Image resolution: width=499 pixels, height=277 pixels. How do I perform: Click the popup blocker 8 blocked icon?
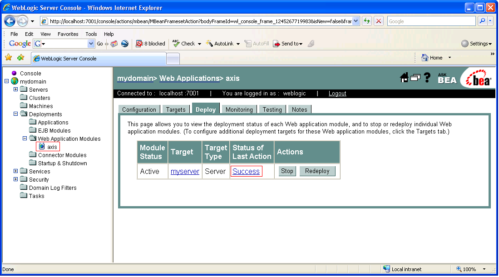139,44
